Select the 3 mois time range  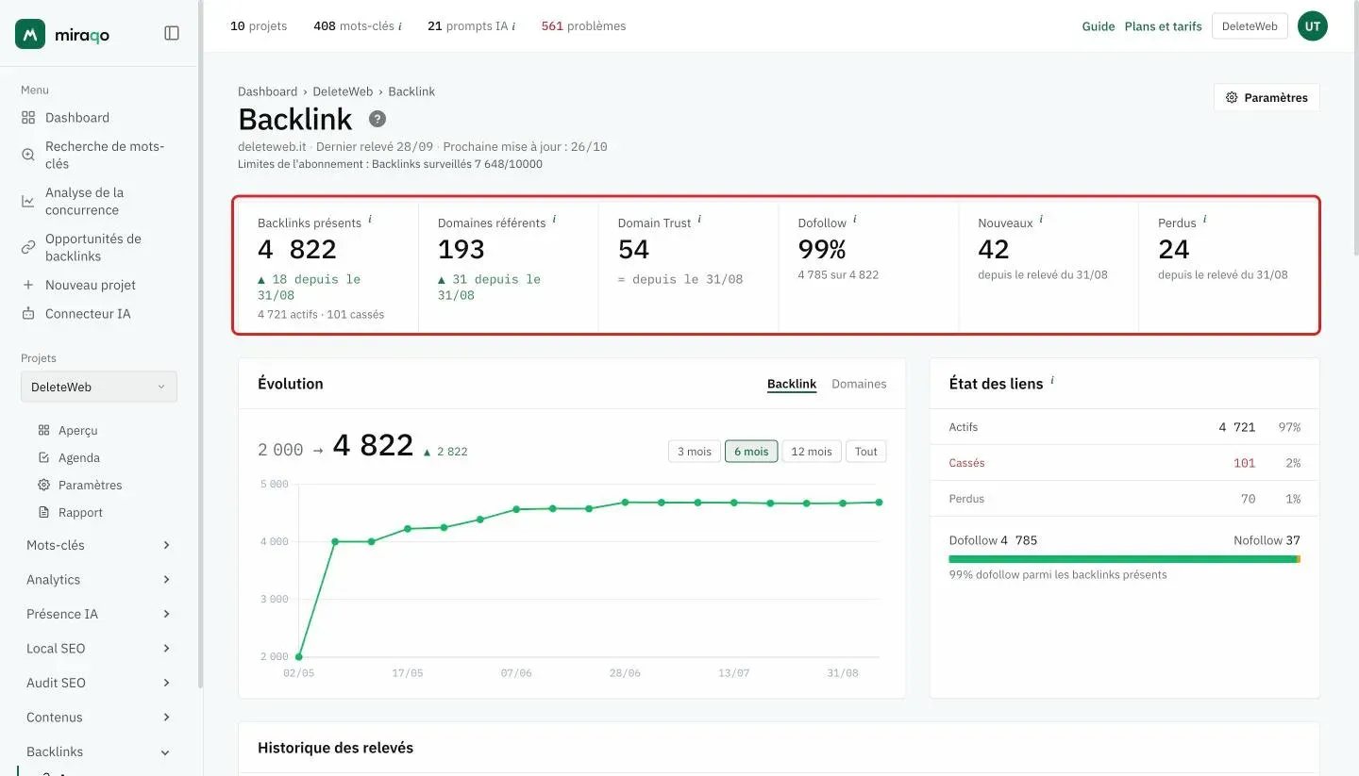pyautogui.click(x=695, y=452)
